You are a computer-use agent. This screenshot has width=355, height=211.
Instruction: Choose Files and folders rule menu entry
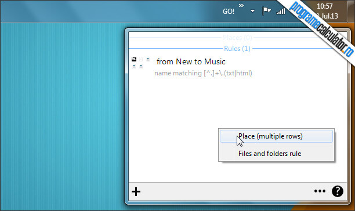[276, 154]
